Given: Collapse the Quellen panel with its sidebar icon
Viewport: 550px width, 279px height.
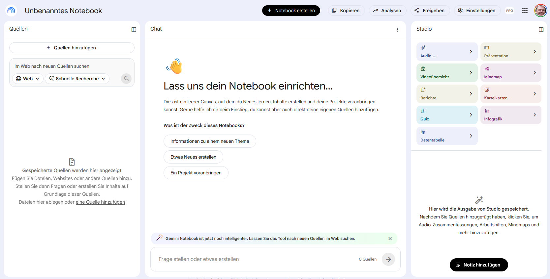Looking at the screenshot, I should tap(134, 30).
